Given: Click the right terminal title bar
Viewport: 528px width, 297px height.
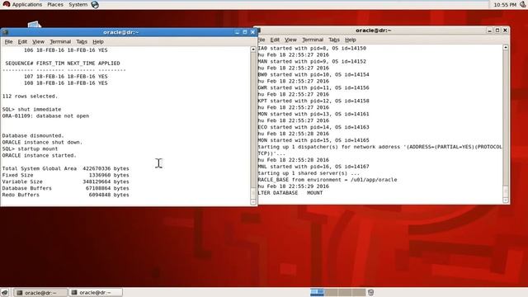Looking at the screenshot, I should tap(374, 31).
